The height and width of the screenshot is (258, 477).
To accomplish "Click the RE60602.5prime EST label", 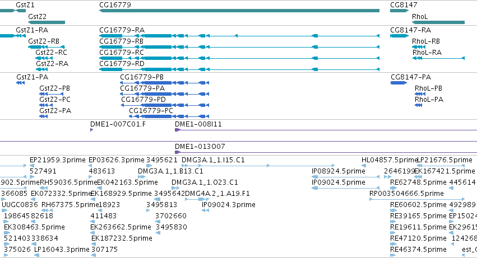I will pyautogui.click(x=418, y=205).
